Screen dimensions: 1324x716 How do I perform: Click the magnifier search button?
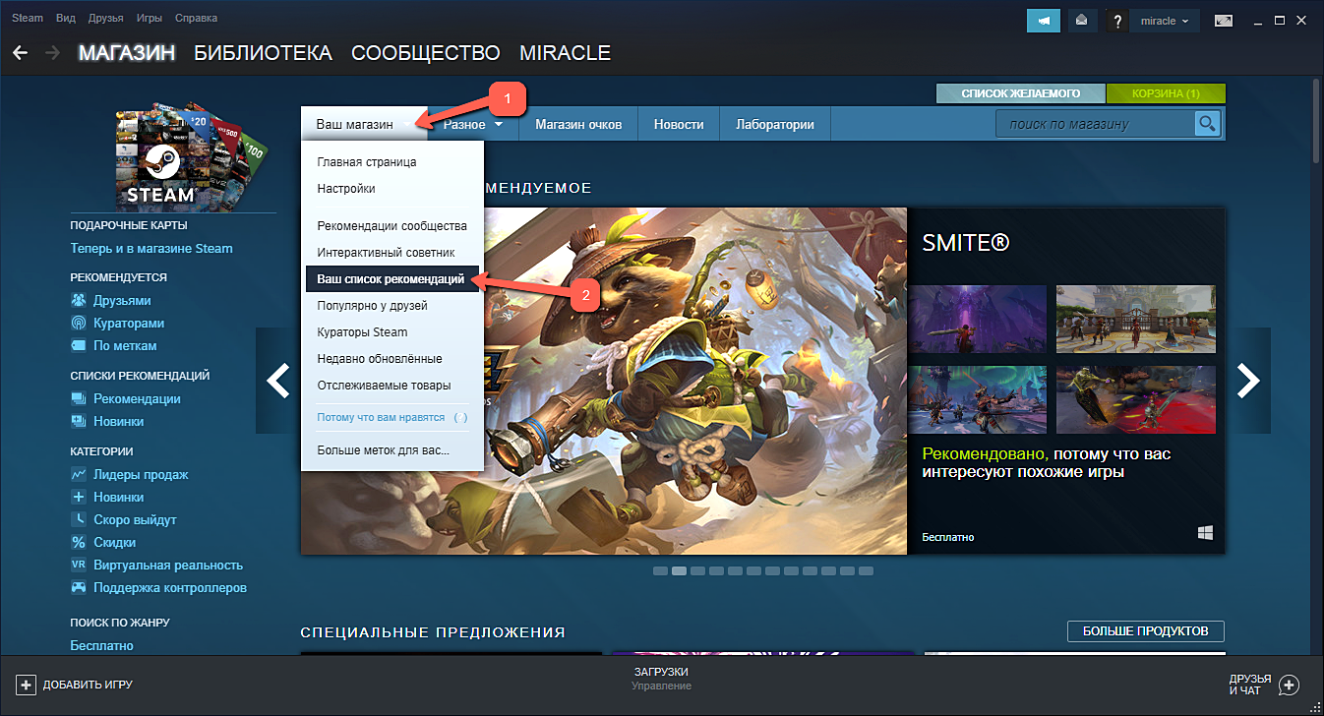click(1207, 124)
